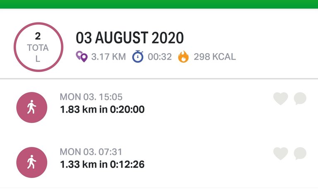Open comments for the 15:05 workout
The width and height of the screenshot is (318, 190).
300,99
